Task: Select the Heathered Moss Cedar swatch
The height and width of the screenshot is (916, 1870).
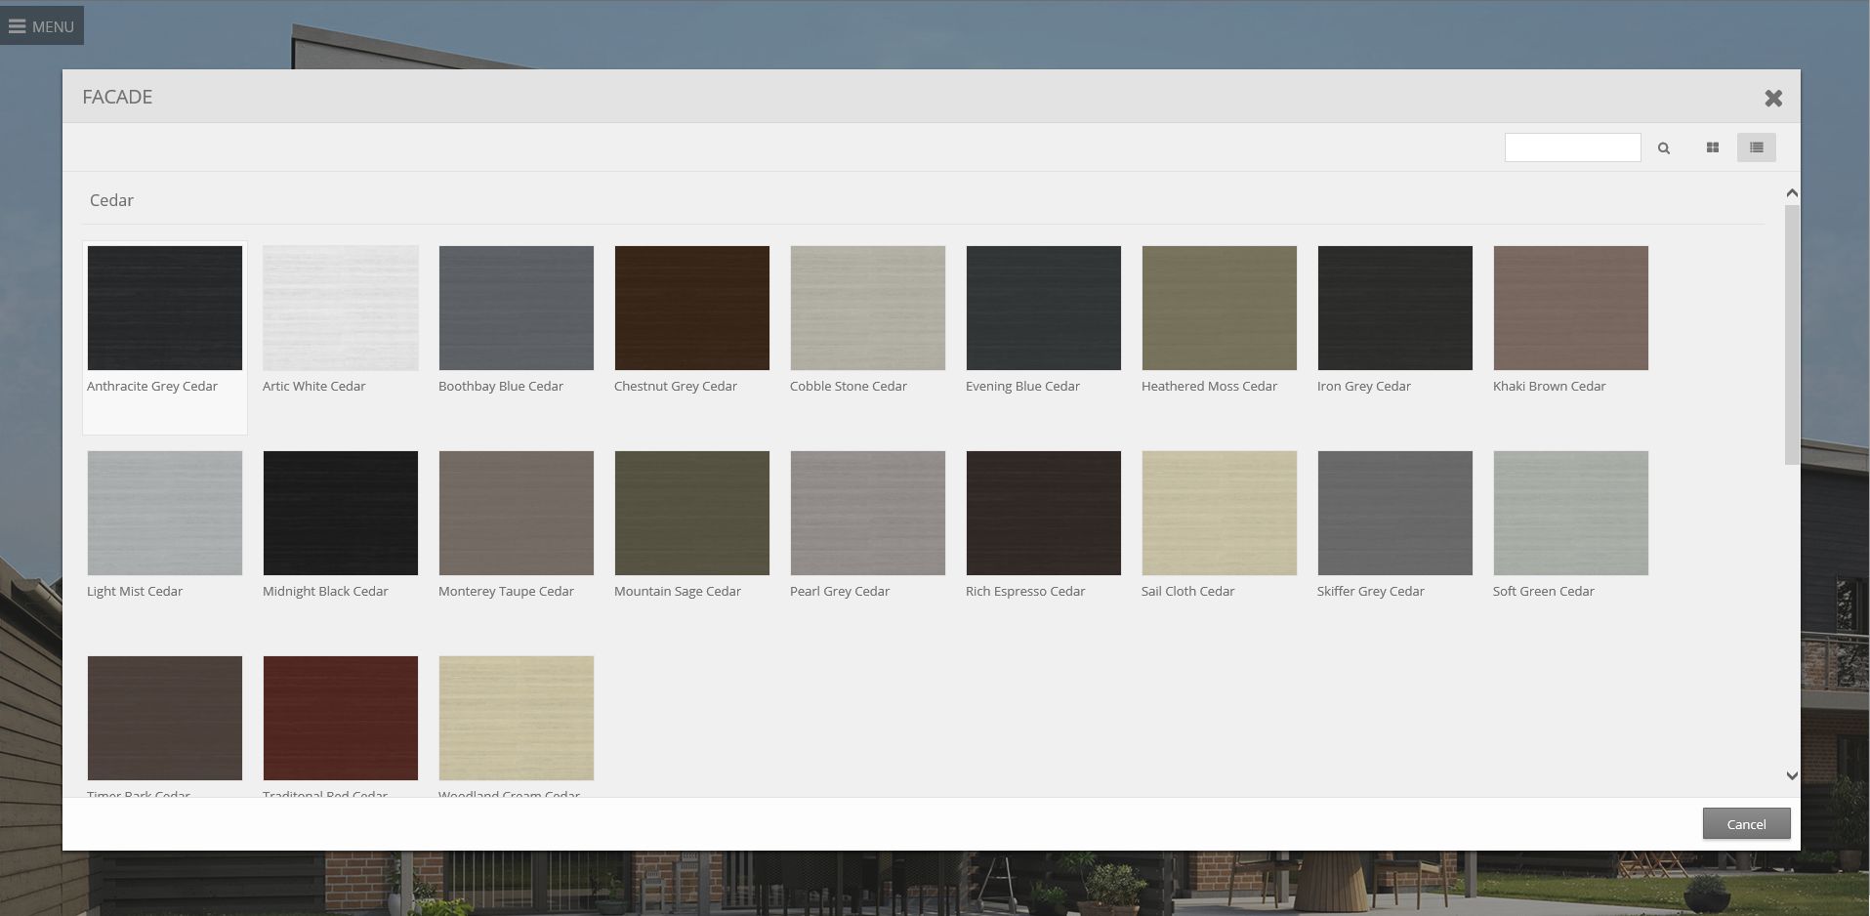Action: 1220,309
